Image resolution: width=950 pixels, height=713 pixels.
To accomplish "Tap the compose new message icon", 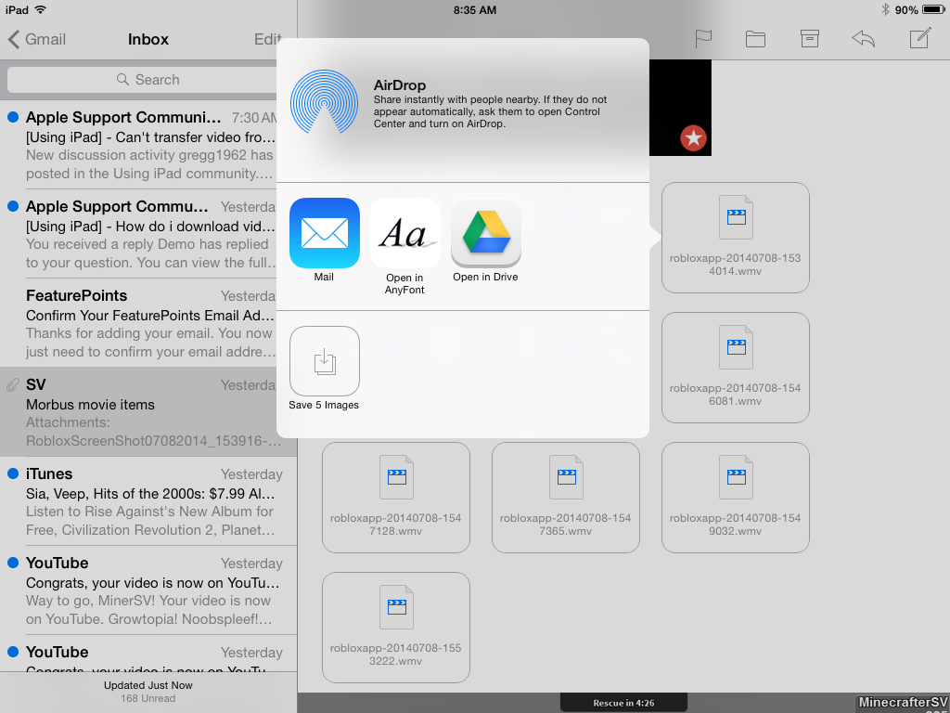I will point(919,38).
